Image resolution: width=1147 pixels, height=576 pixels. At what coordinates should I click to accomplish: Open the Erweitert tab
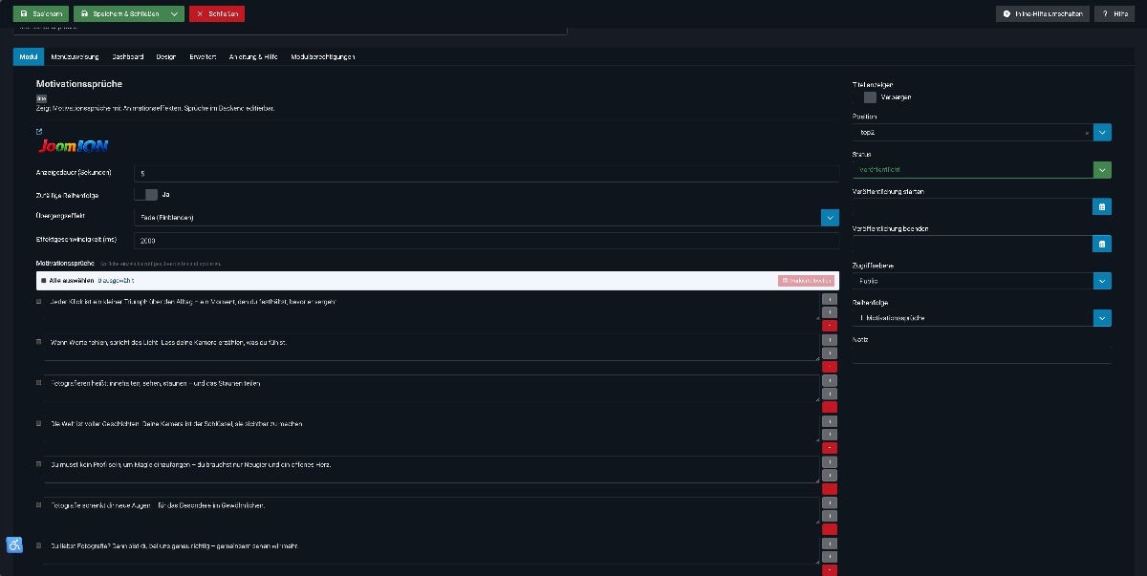[203, 57]
